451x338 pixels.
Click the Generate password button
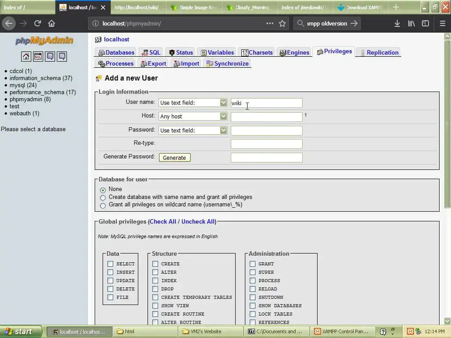(x=174, y=158)
